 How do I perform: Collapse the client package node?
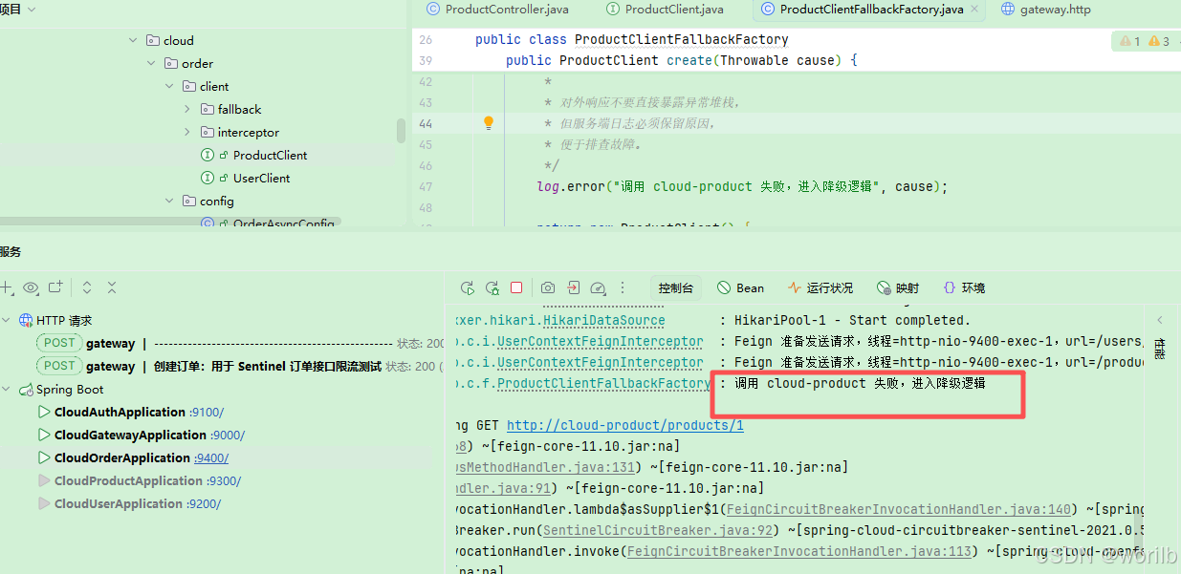point(169,87)
